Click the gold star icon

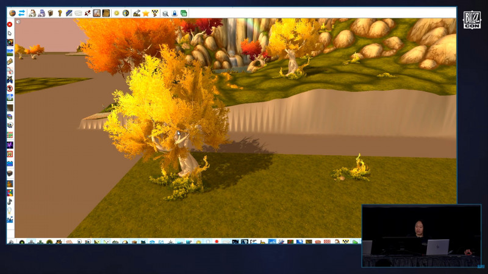pos(146,13)
